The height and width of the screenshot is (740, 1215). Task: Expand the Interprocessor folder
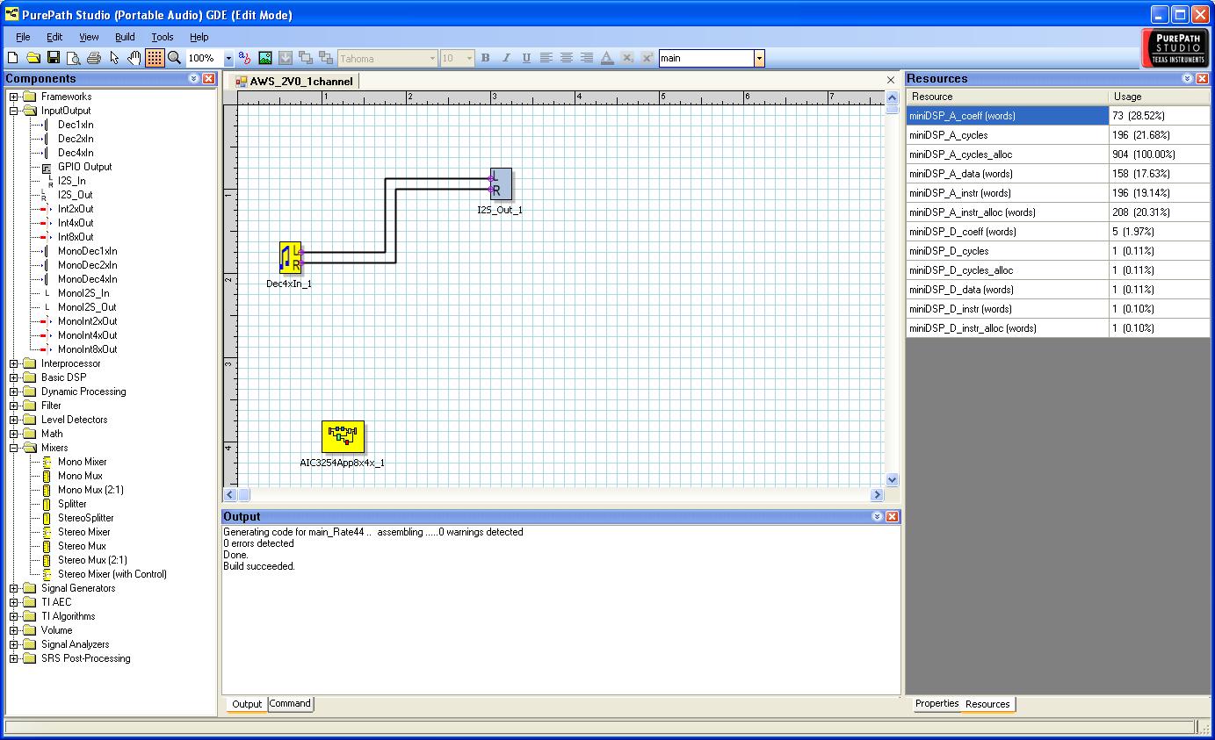14,363
